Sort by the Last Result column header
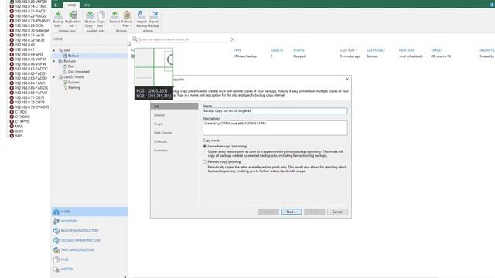 point(376,50)
